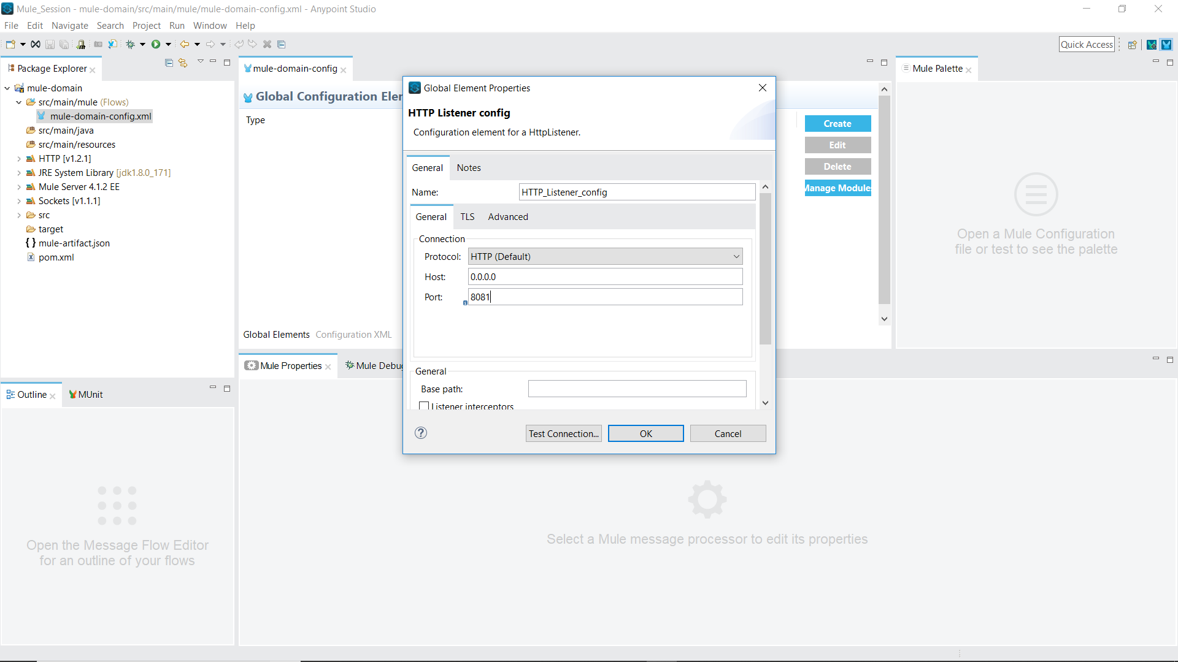Click the Debug bug icon in toolbar
Image resolution: width=1178 pixels, height=662 pixels.
pyautogui.click(x=130, y=44)
